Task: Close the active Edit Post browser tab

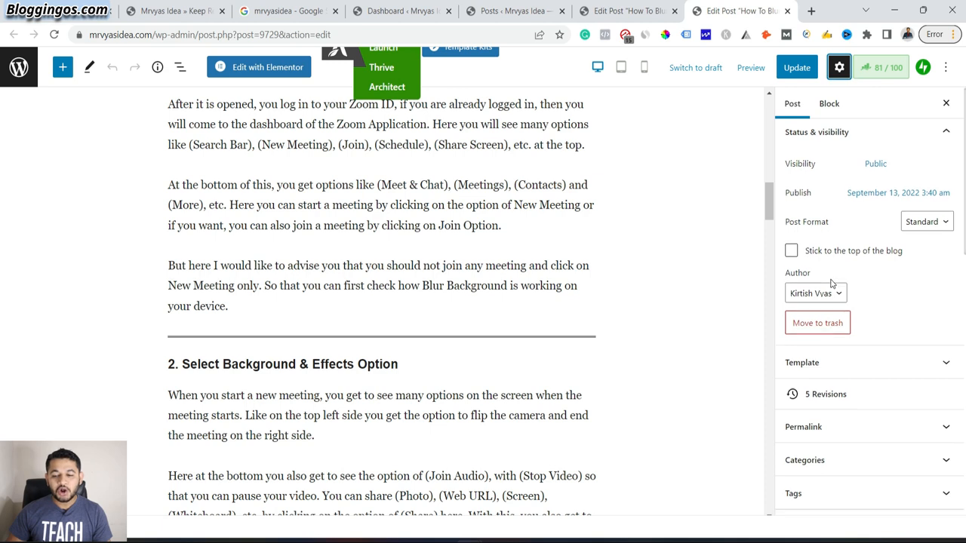Action: [788, 11]
